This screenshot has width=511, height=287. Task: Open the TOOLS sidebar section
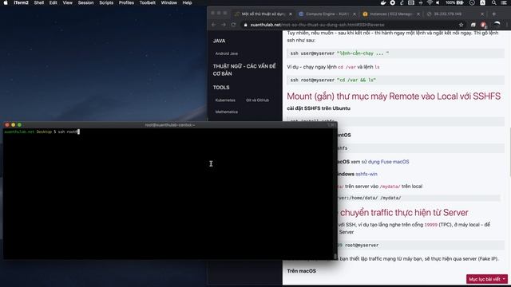(x=221, y=88)
